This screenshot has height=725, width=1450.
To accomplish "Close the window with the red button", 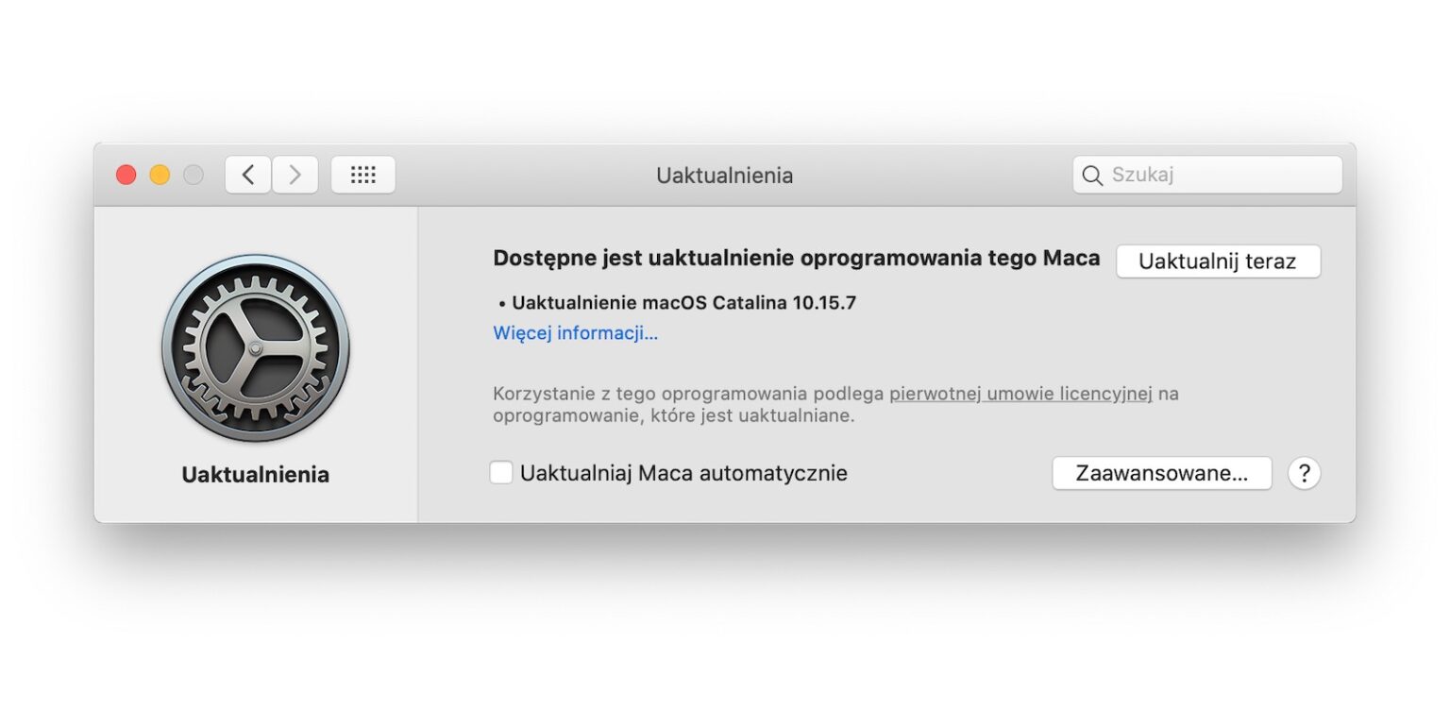I will (x=126, y=175).
